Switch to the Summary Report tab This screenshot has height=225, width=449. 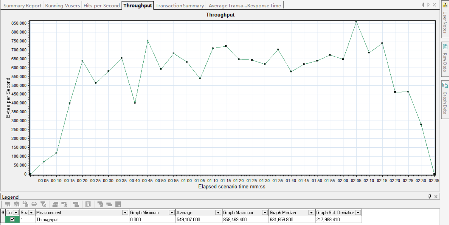tap(22, 6)
